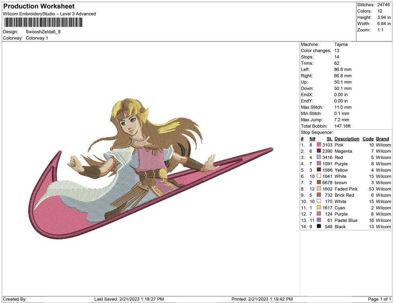Click the Machine value Tajima
The image size is (394, 303).
pos(341,45)
